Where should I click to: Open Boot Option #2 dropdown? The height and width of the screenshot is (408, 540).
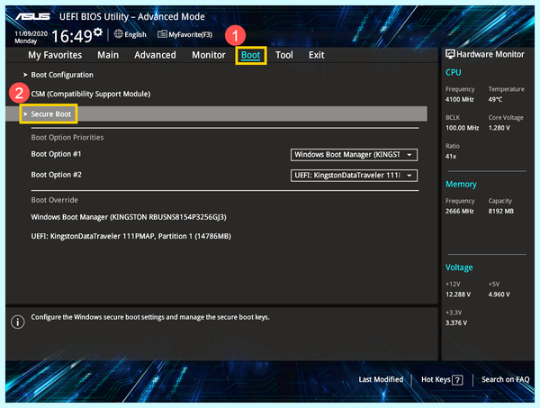point(354,176)
